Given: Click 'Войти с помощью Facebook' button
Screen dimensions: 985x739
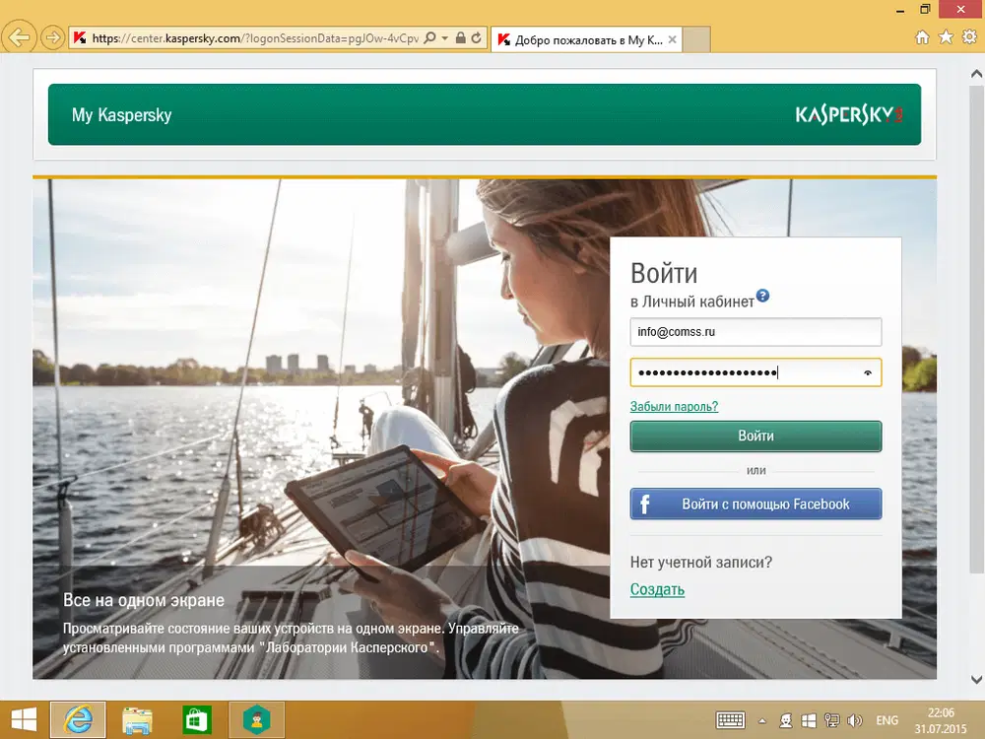Looking at the screenshot, I should tap(755, 504).
